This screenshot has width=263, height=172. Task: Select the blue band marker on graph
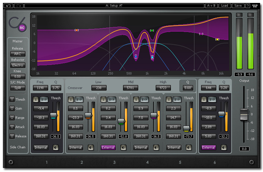136,57
